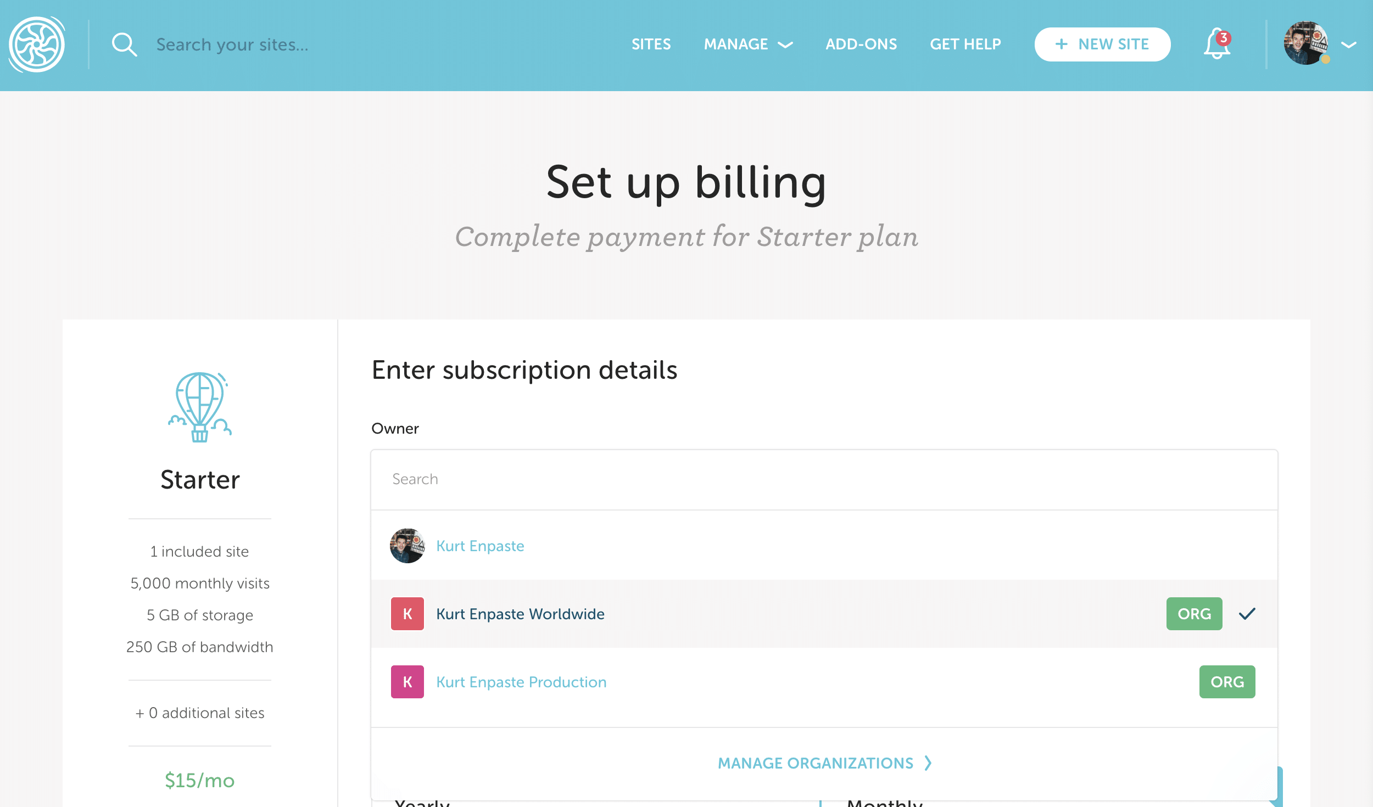The width and height of the screenshot is (1373, 807).
Task: Click the Starter plan balloon icon
Action: coord(200,407)
